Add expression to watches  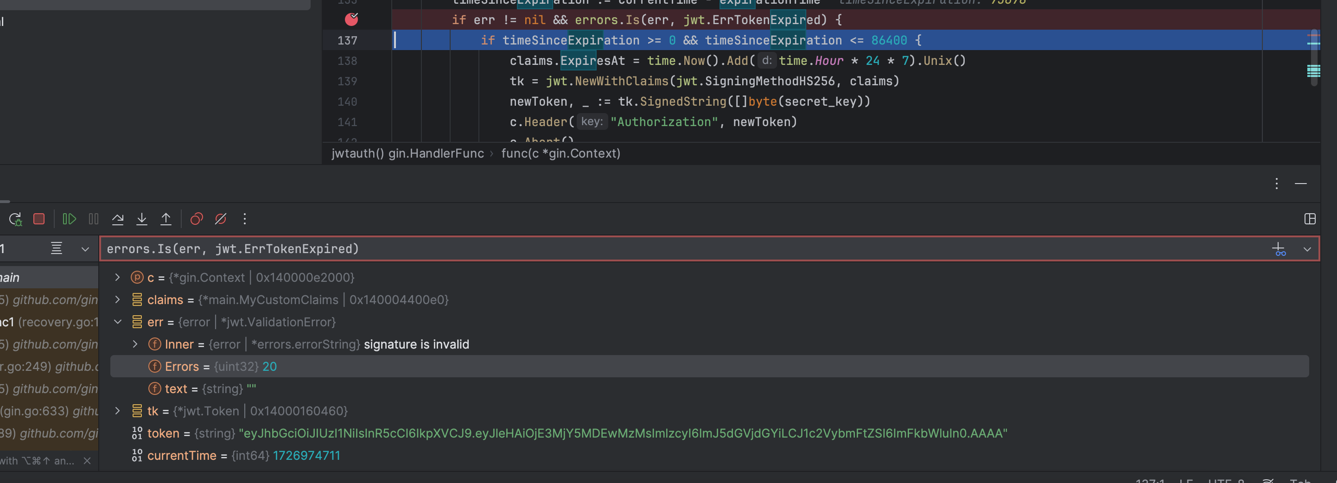click(1279, 249)
